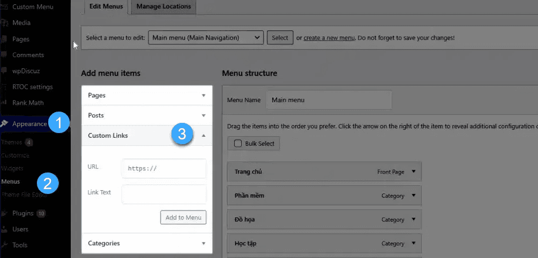Image resolution: width=538 pixels, height=258 pixels.
Task: Expand the Posts accordion section
Action: coord(147,115)
